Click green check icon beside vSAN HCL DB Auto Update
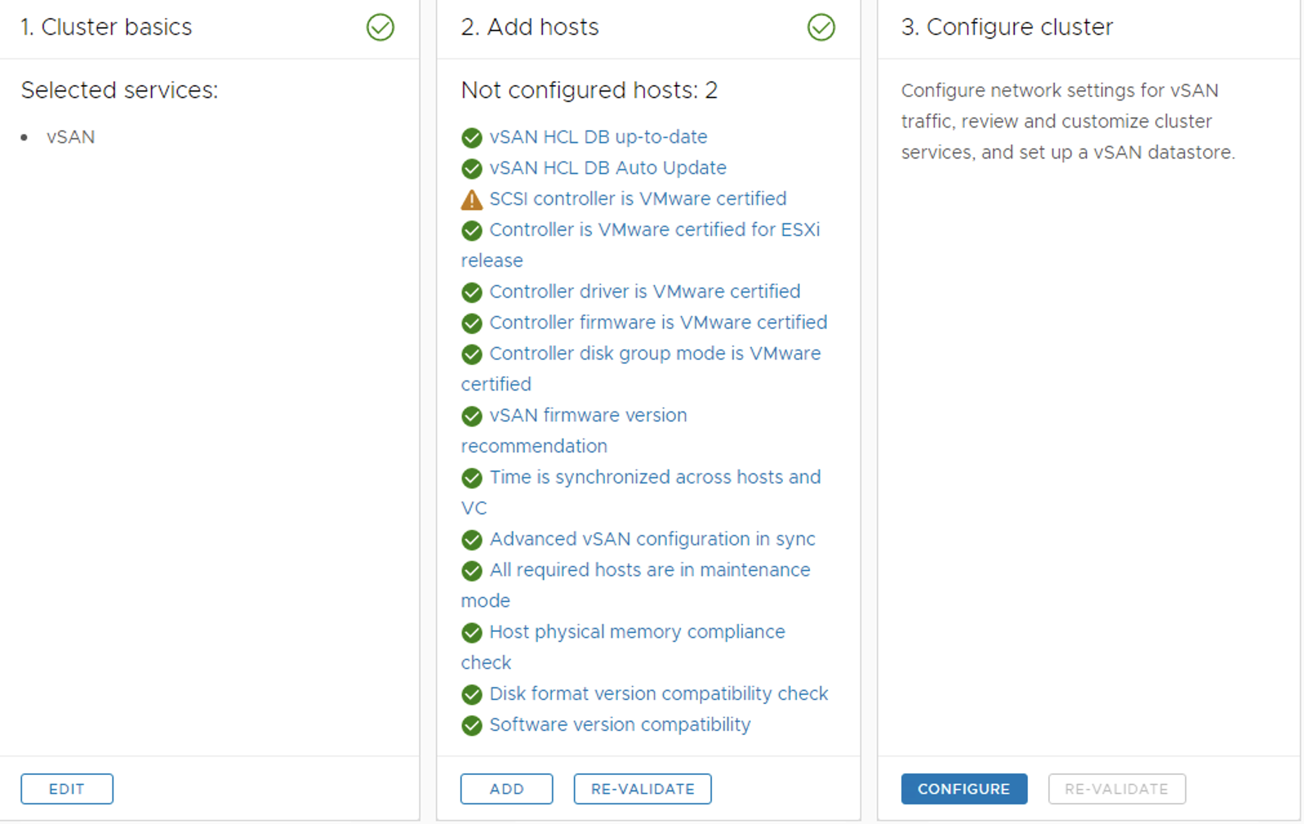Viewport: 1304px width, 824px height. [471, 168]
